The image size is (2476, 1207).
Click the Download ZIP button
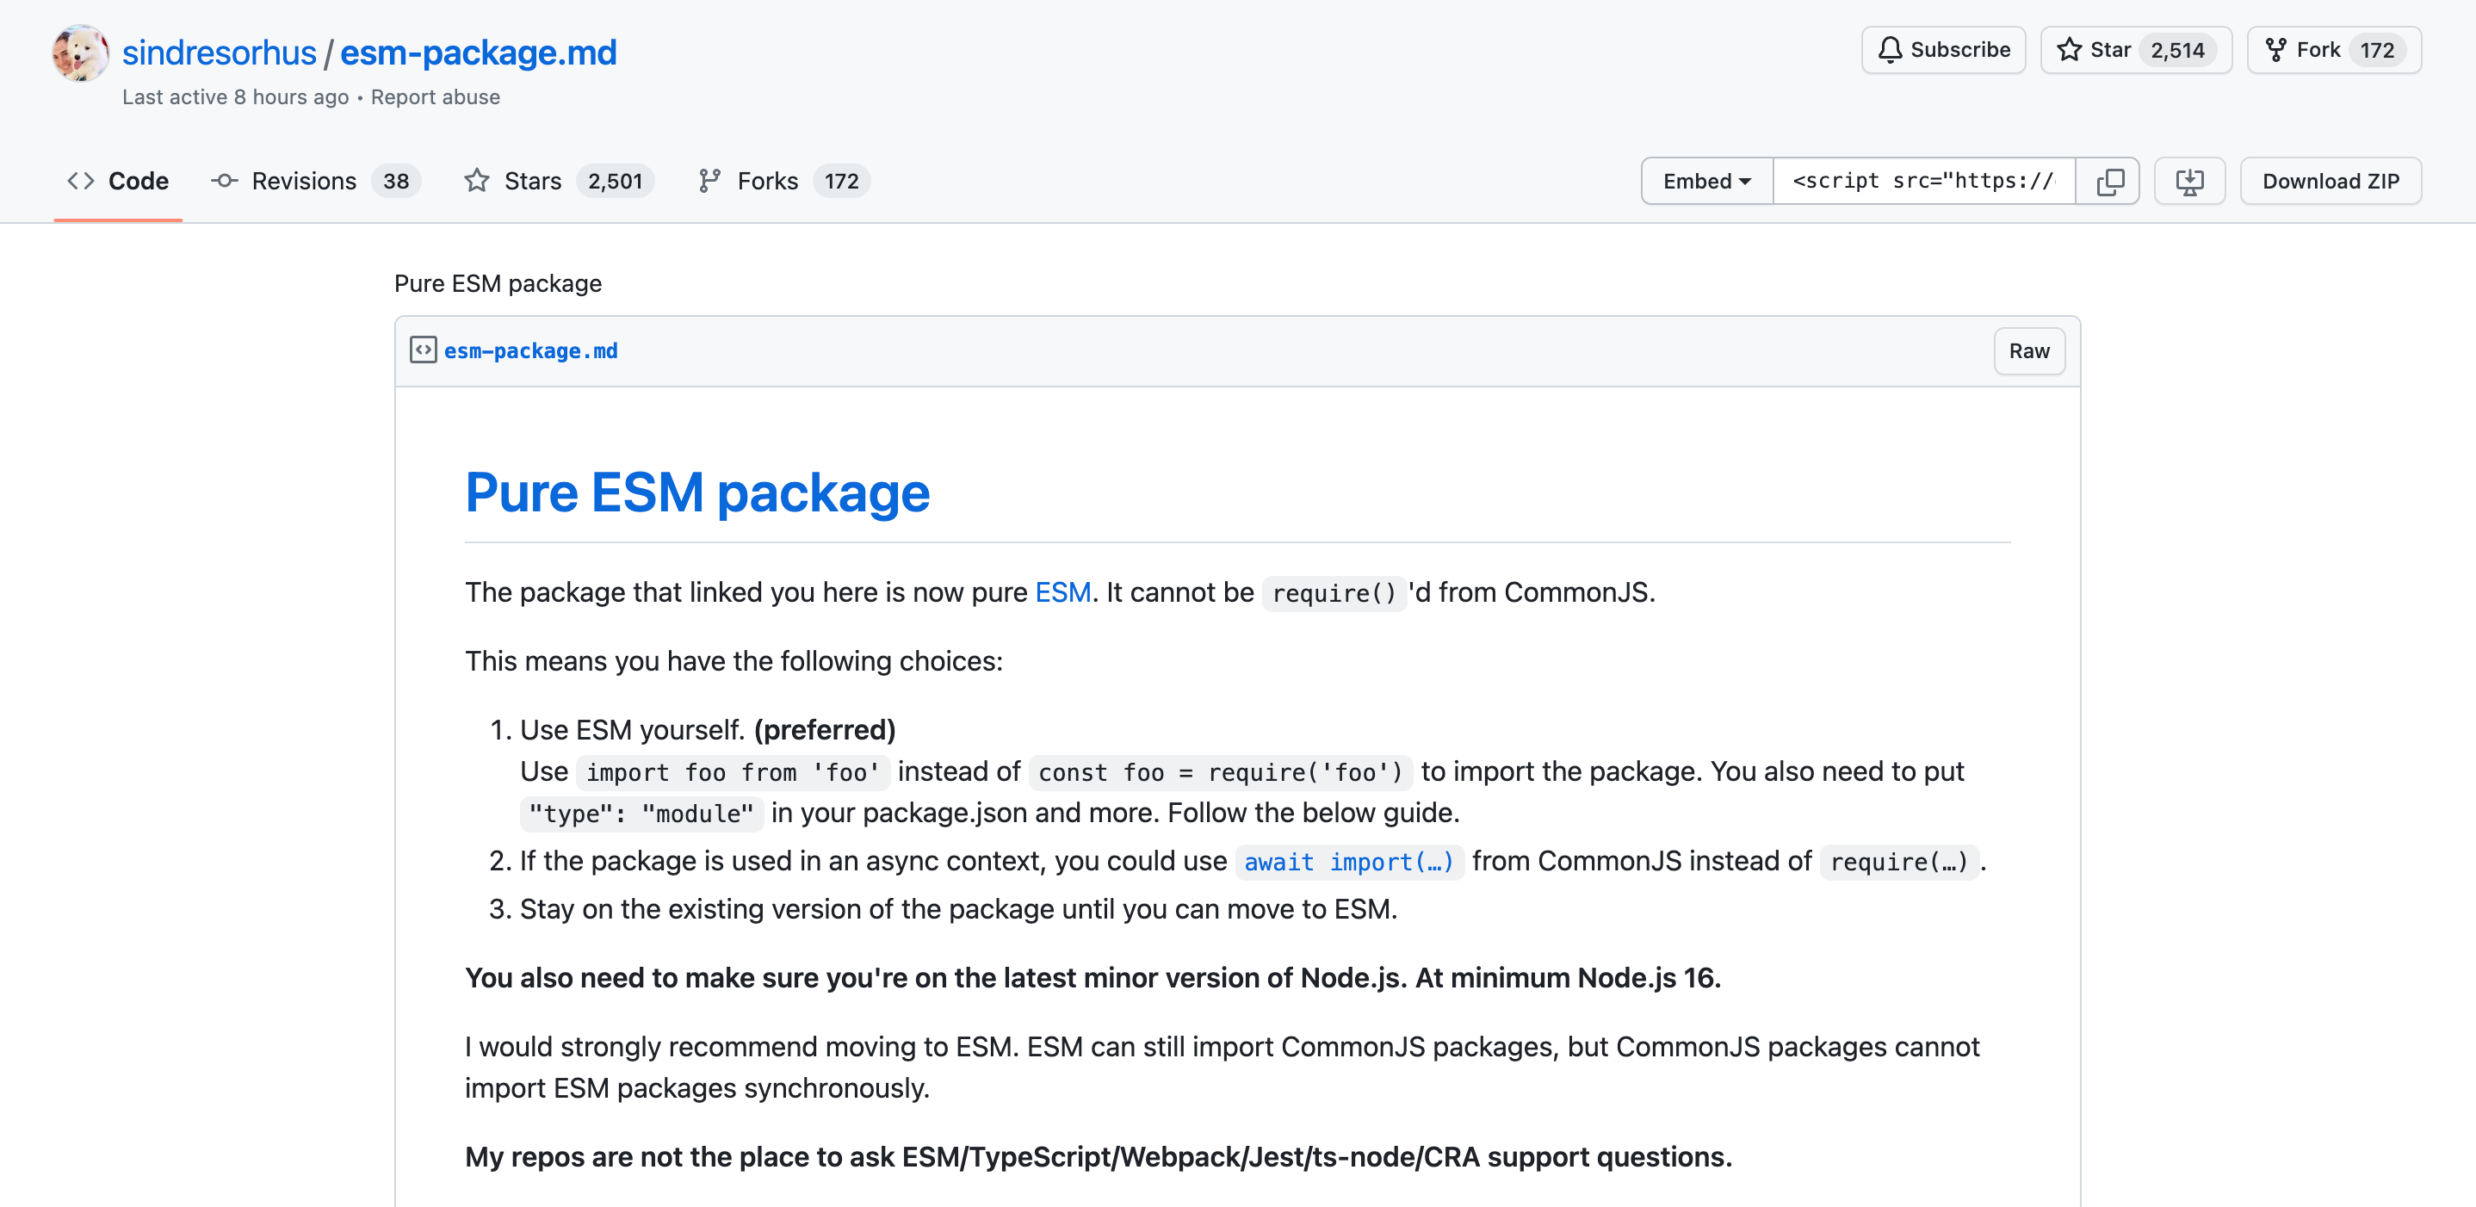2330,181
